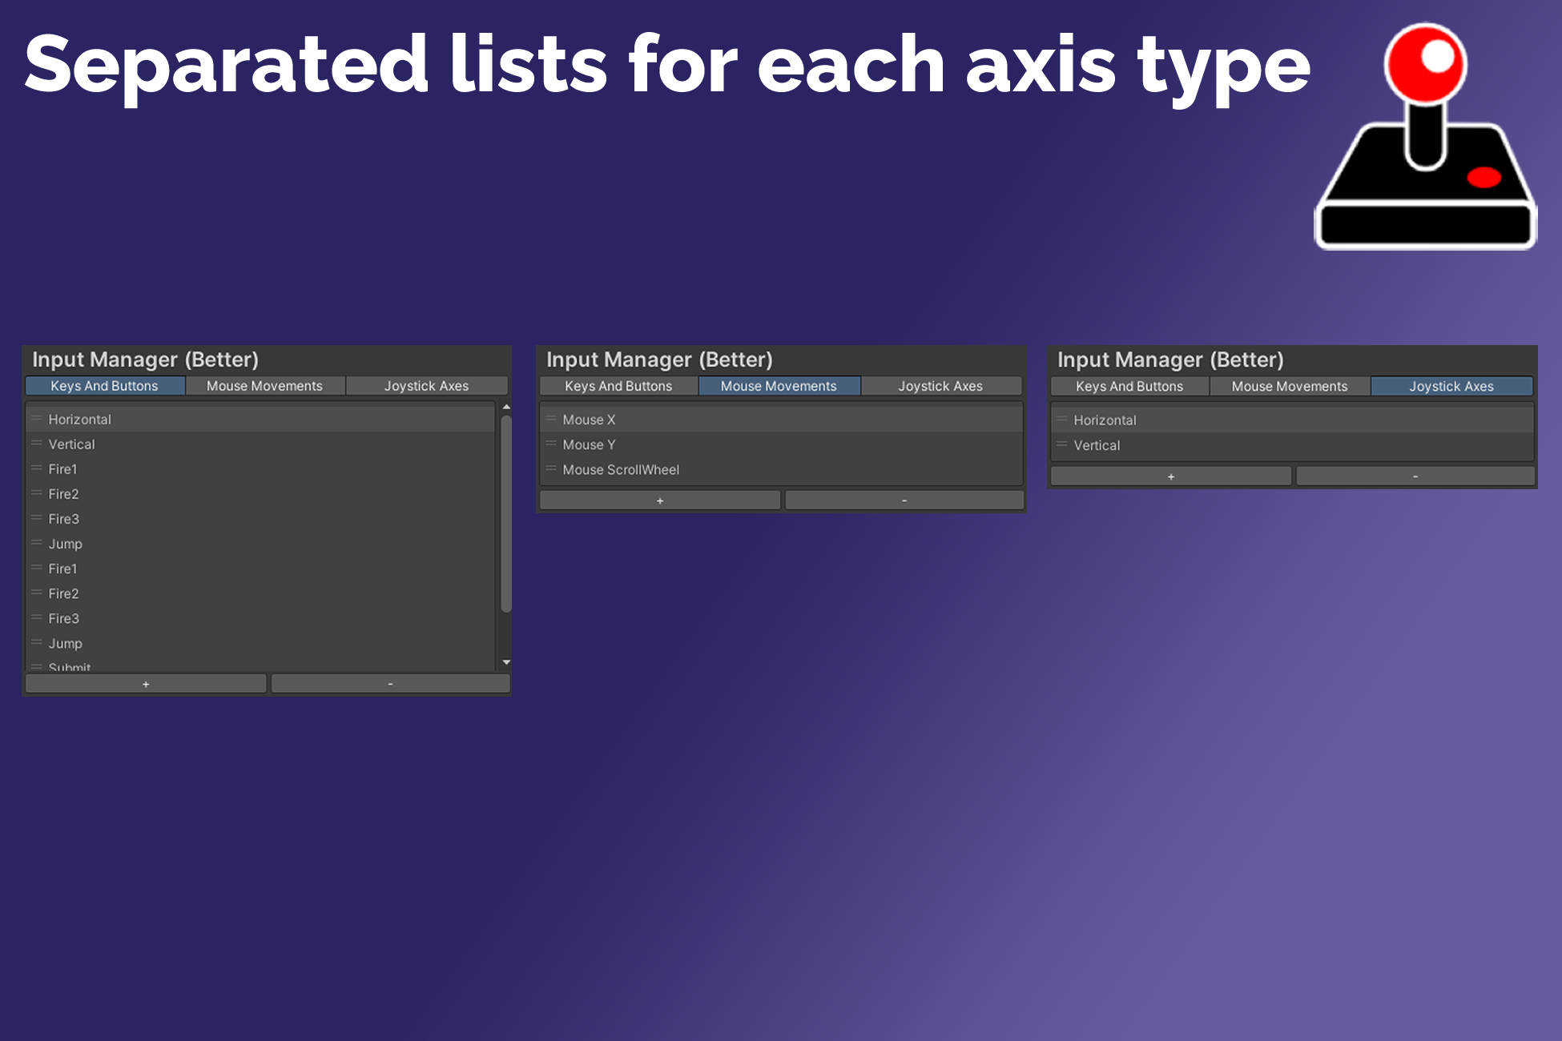
Task: Select the Fire3 entry above the first Jump
Action: (x=64, y=519)
